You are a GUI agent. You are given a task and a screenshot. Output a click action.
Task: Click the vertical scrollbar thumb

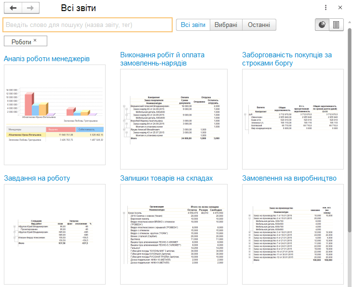[x=350, y=130]
